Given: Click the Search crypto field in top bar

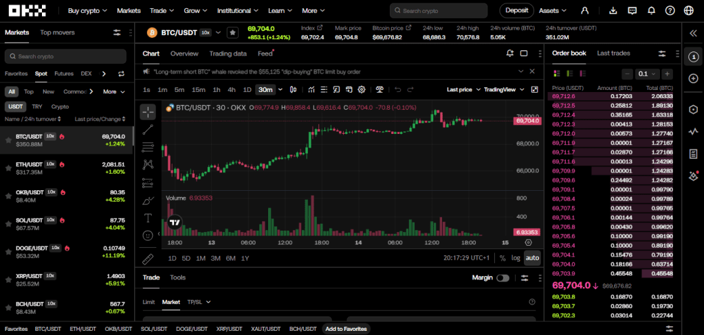Looking at the screenshot, I should tap(439, 10).
